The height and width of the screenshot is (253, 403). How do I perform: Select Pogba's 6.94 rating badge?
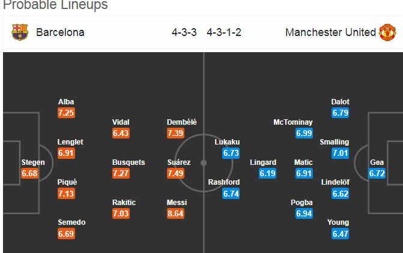pos(304,213)
